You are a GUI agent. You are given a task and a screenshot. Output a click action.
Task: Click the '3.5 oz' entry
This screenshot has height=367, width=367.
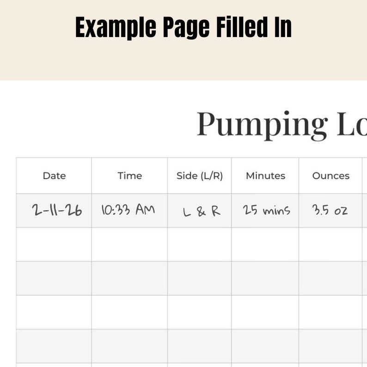330,210
